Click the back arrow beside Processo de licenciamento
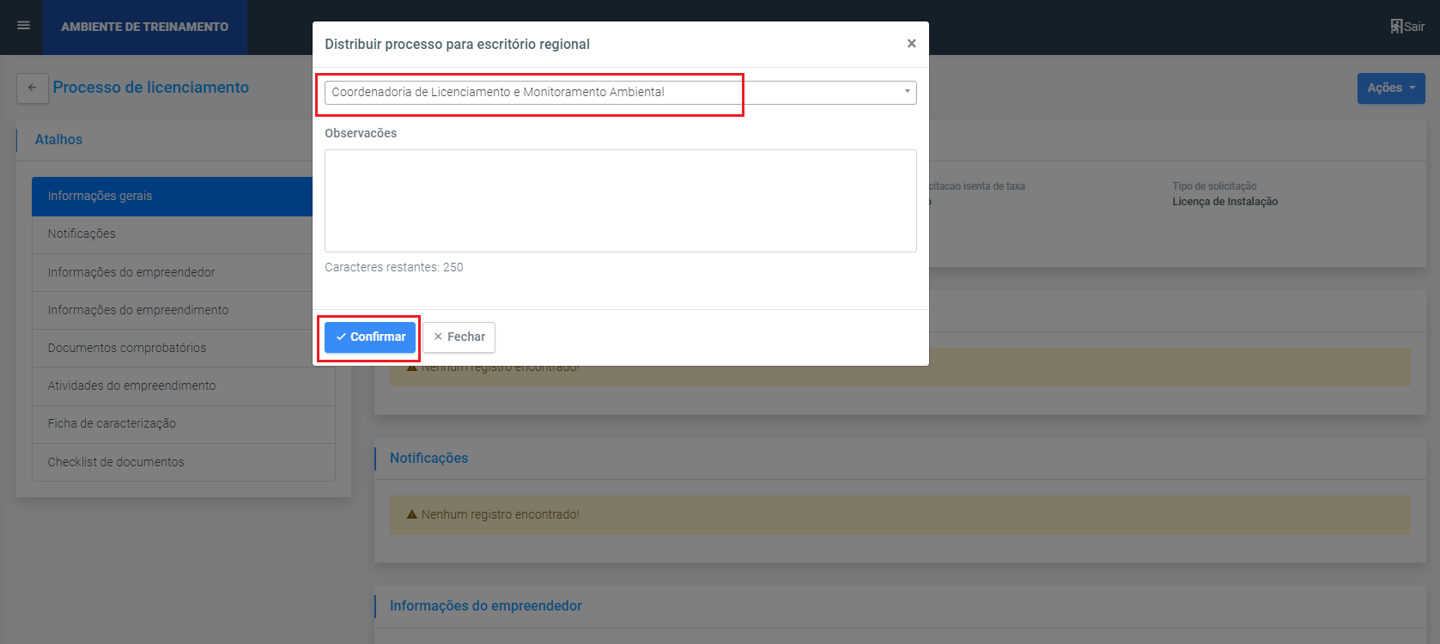Screen dimensions: 1440x644 (33, 88)
